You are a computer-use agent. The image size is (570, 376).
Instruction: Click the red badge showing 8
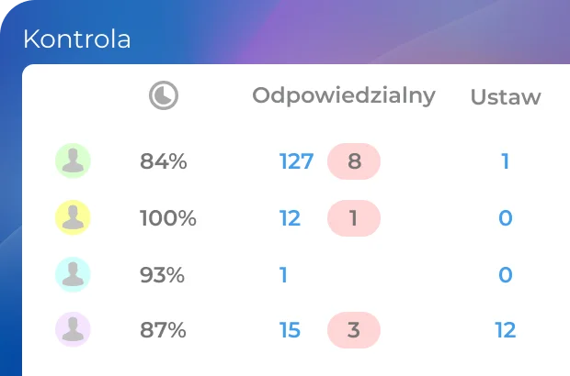click(x=354, y=161)
